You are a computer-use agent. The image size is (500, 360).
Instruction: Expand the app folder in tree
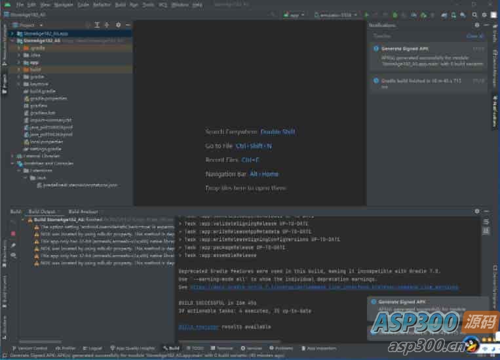point(20,62)
